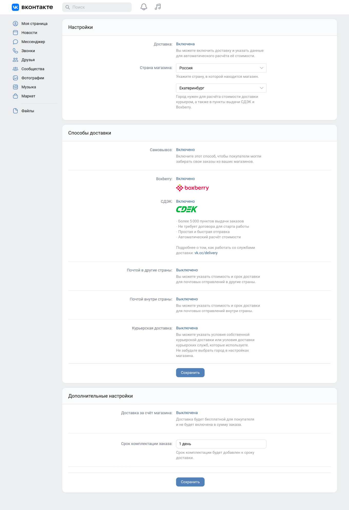Image resolution: width=349 pixels, height=510 pixels.
Task: Toggle the Delivery "Включена" status
Action: pos(185,44)
